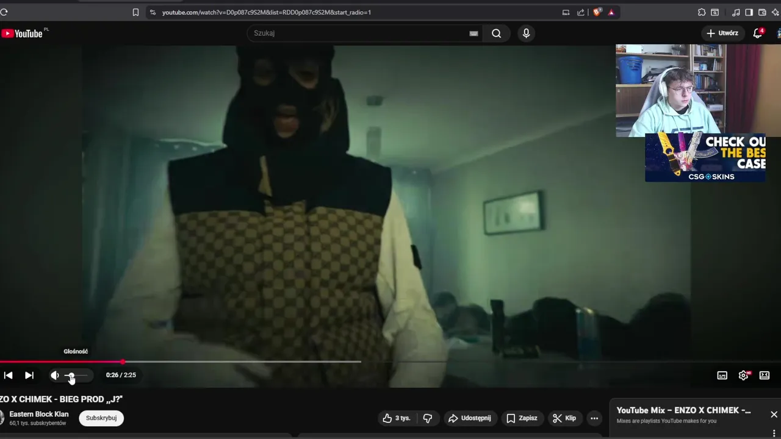This screenshot has width=781, height=439.
Task: Go to YouTube home via the logo
Action: (22, 34)
